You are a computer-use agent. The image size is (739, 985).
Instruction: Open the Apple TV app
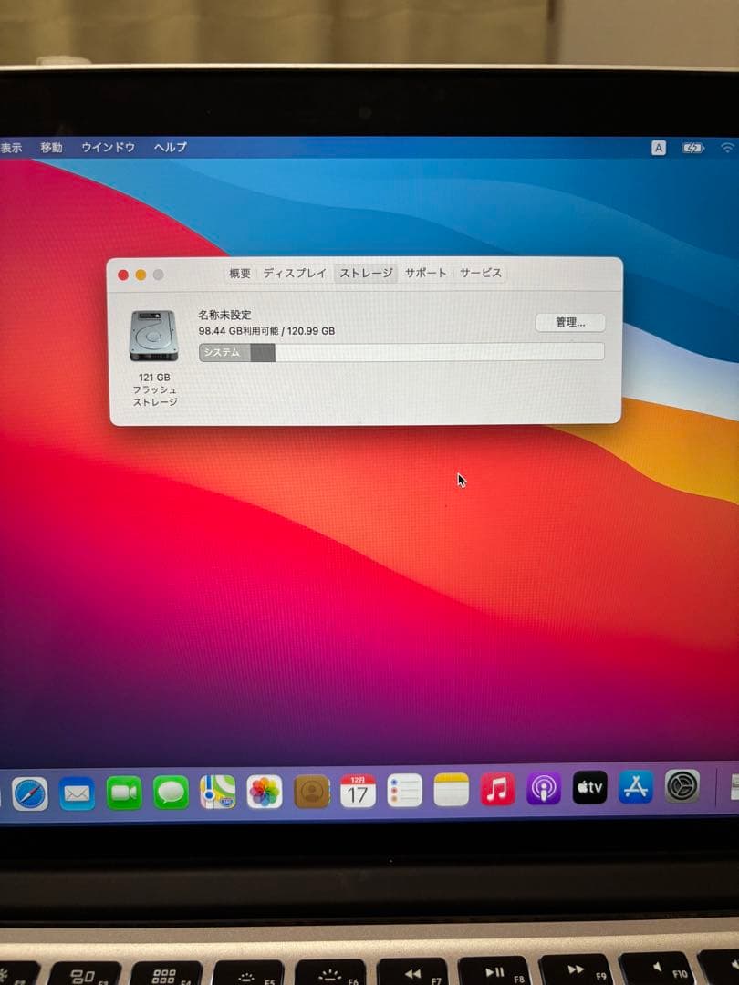pyautogui.click(x=588, y=786)
